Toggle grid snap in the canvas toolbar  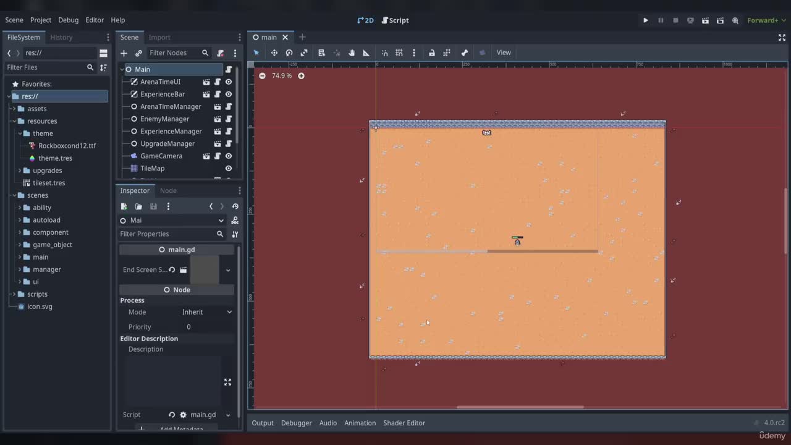point(399,53)
